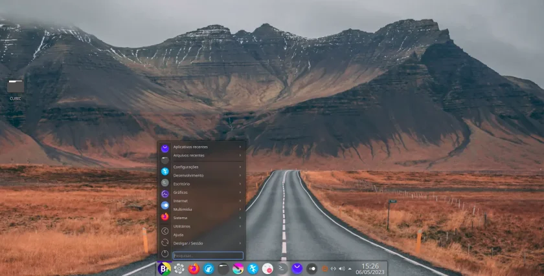Click Firefox in the menu favorites sidebar
This screenshot has height=276, width=544.
pyautogui.click(x=164, y=217)
